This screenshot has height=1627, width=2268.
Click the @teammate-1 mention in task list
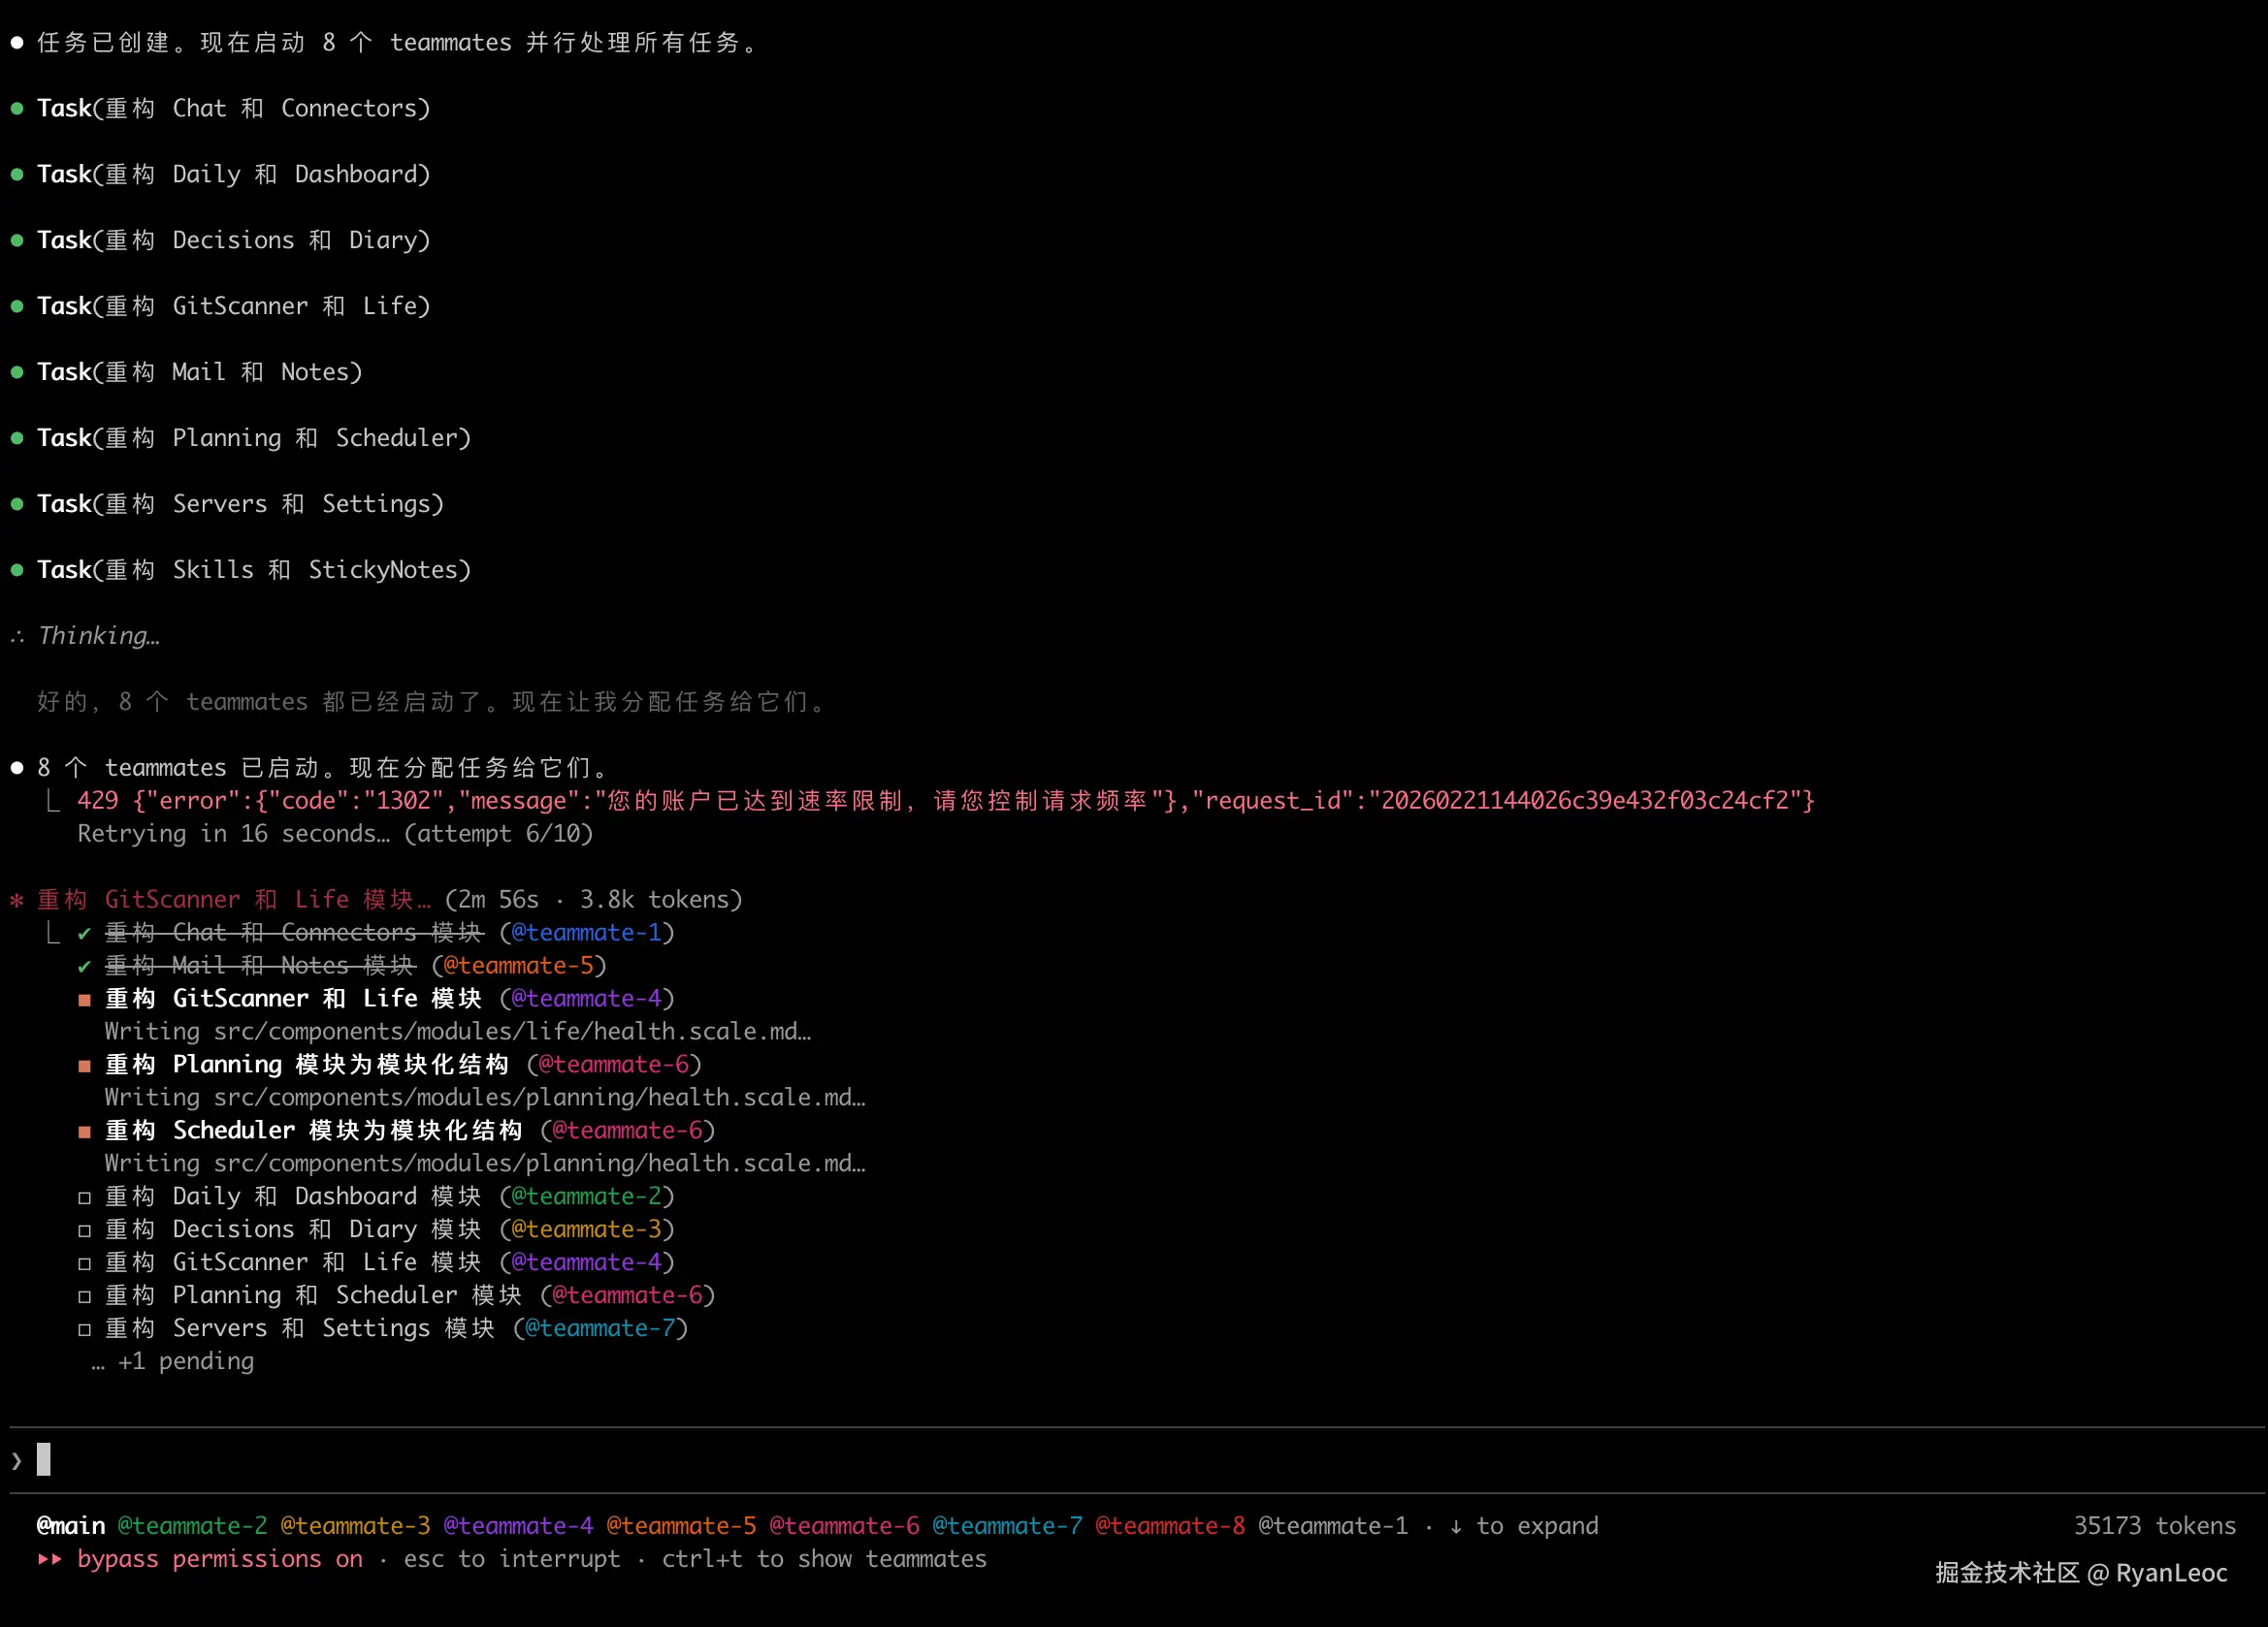coord(586,933)
